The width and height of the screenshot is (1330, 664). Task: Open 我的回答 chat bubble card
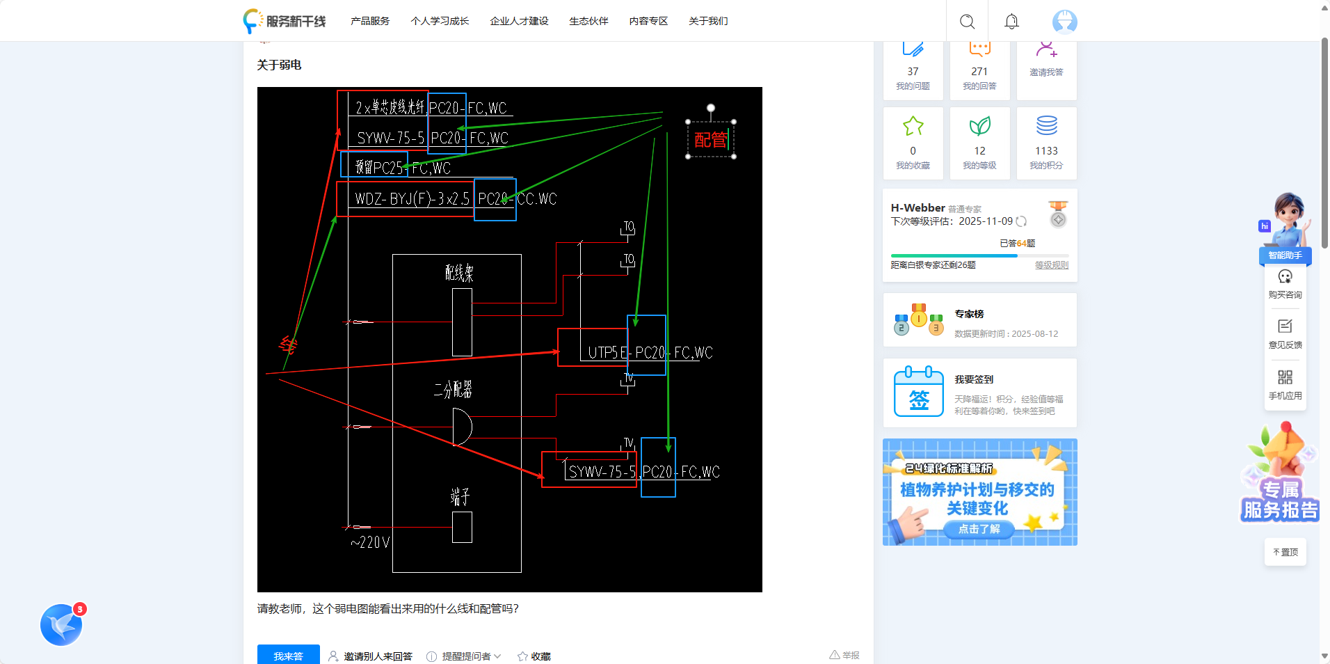[979, 69]
